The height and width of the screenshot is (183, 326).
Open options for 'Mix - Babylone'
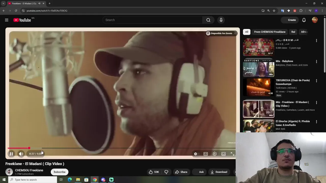[x=316, y=62]
